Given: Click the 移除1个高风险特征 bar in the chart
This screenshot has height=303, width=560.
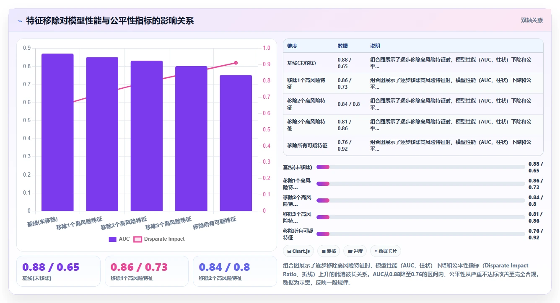Looking at the screenshot, I should 102,134.
